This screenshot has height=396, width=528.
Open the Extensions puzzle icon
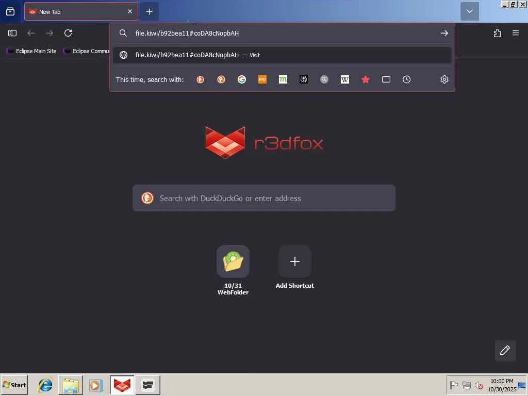point(497,33)
